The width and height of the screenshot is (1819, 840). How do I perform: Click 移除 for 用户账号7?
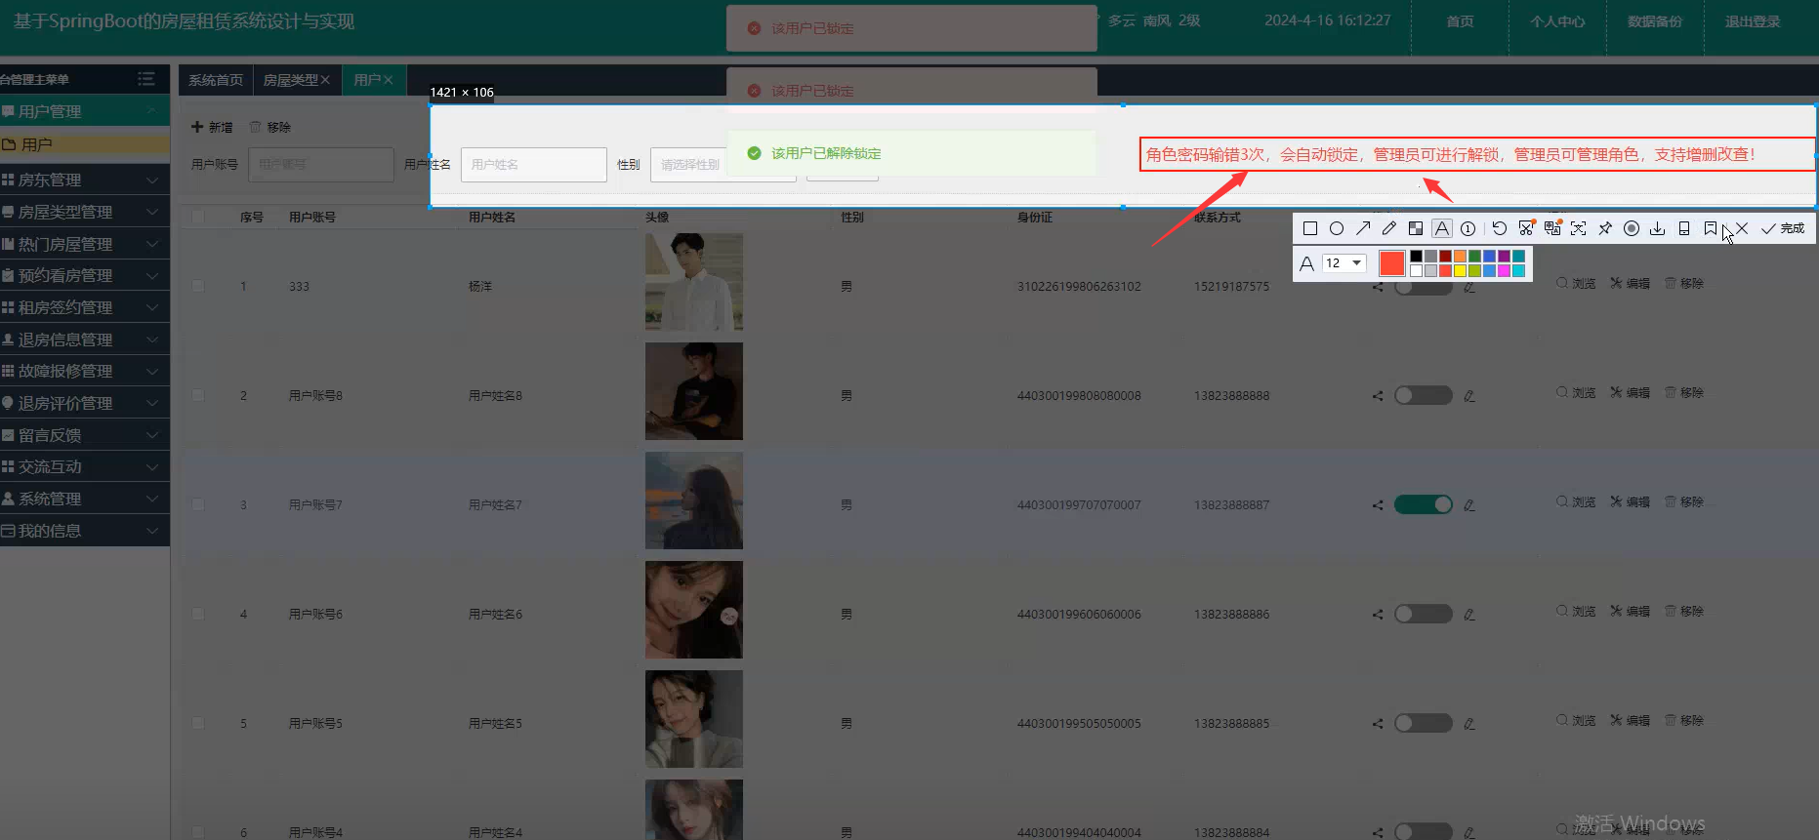(1684, 501)
